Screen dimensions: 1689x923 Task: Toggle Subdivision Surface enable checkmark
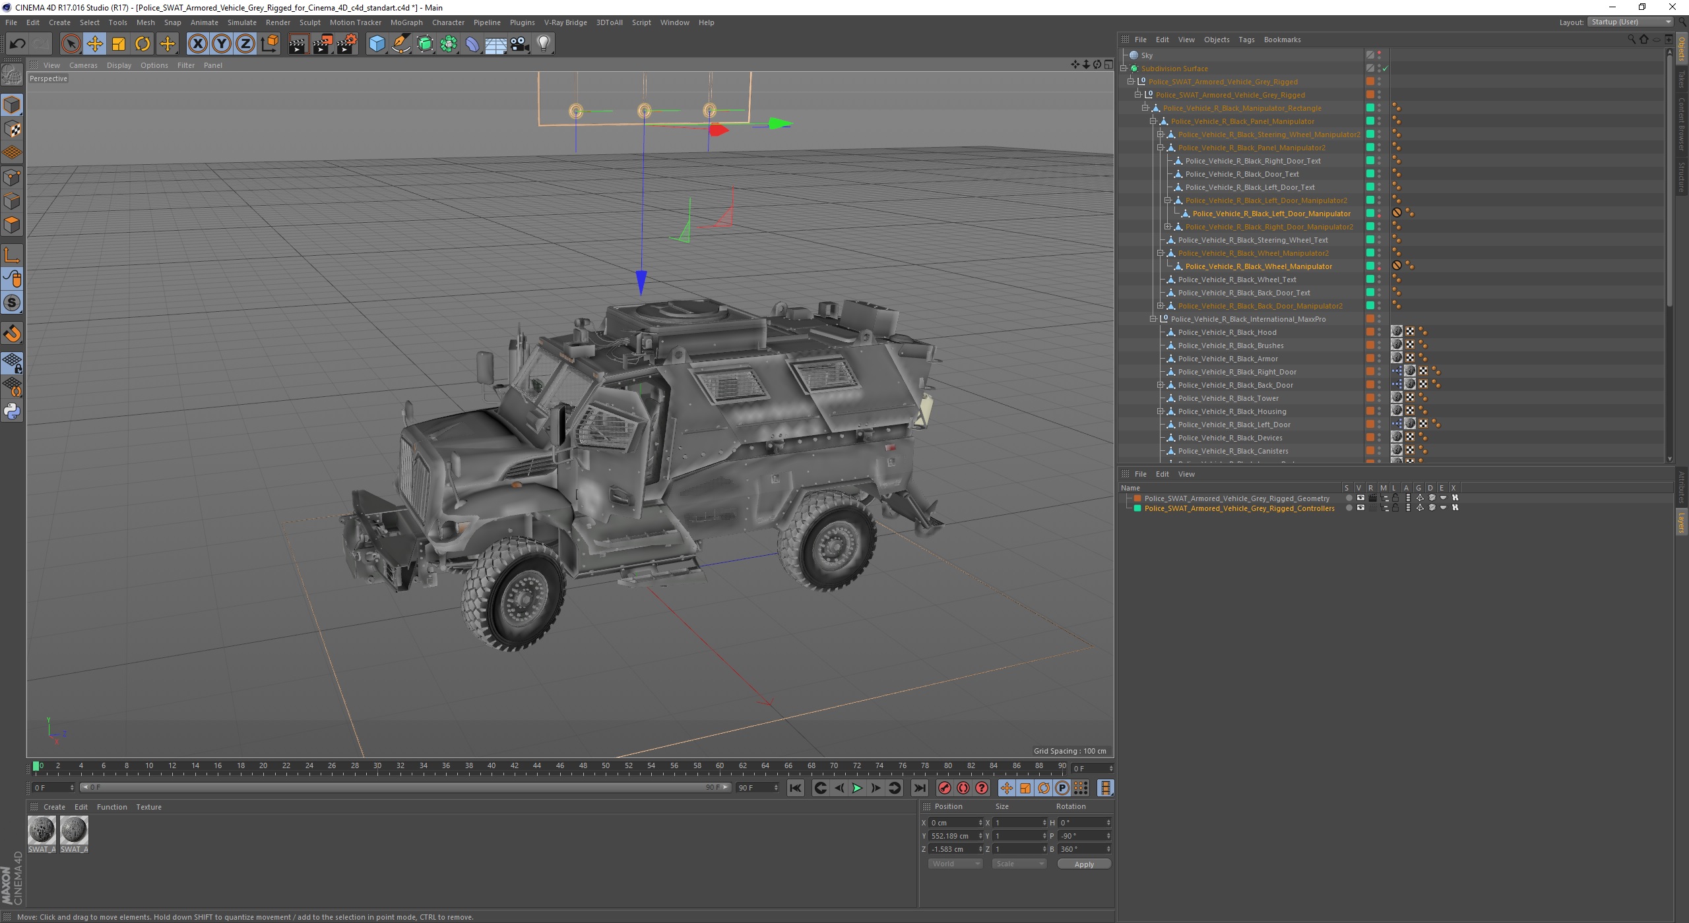click(x=1386, y=69)
